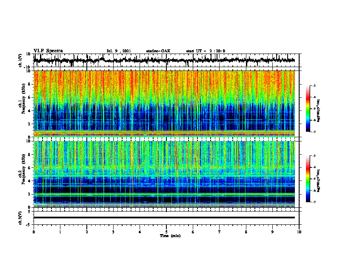Click the "2" kHz tick on ch.2 spectrogram
Image resolution: width=337 pixels, height=260 pixels.
coord(29,194)
